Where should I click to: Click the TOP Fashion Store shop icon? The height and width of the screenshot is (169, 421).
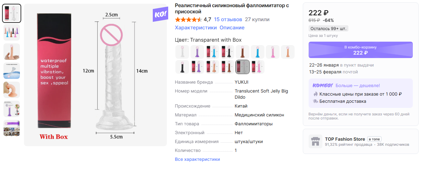[x=315, y=141]
